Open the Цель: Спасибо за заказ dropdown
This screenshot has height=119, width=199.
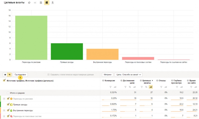coord(128,74)
